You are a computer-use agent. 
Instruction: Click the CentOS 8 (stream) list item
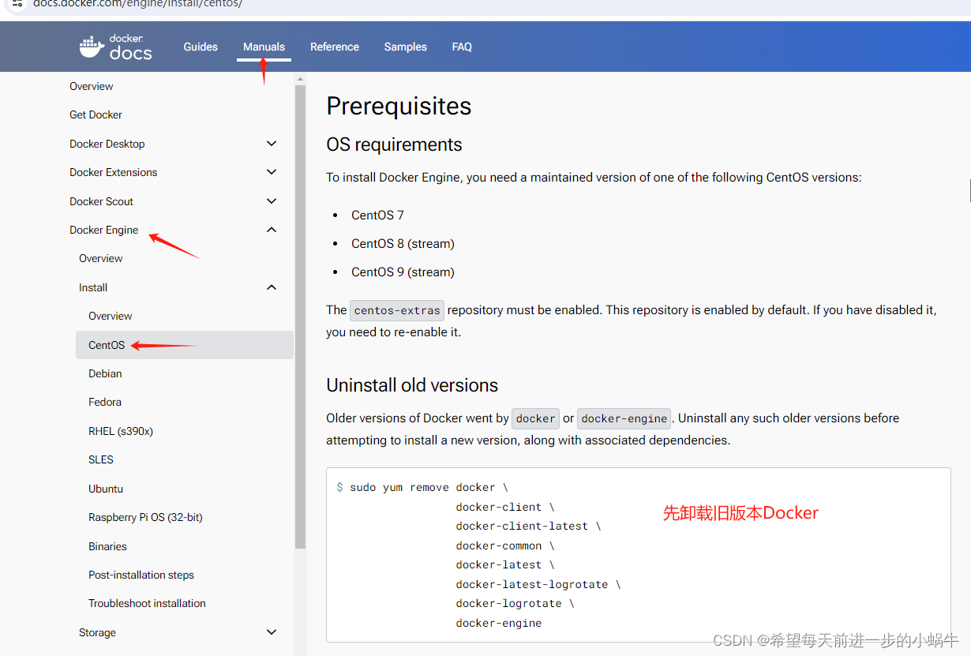tap(403, 243)
